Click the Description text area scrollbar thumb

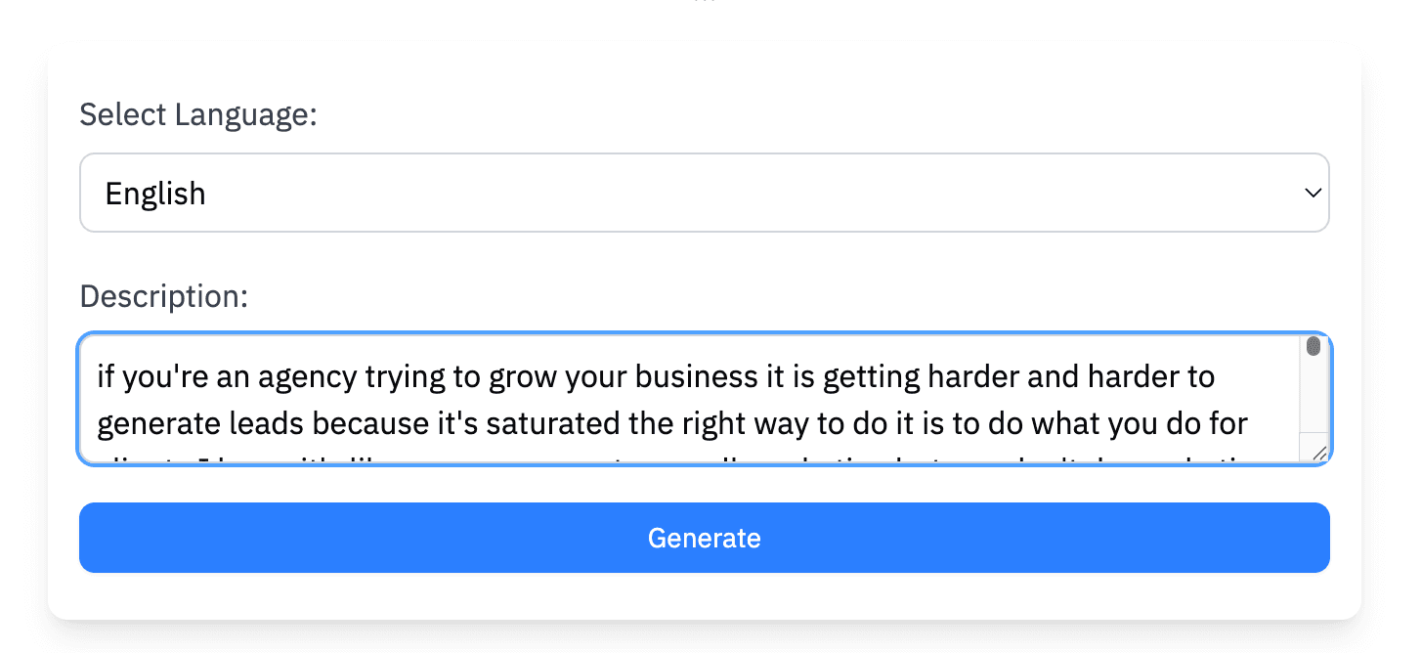pos(1313,347)
